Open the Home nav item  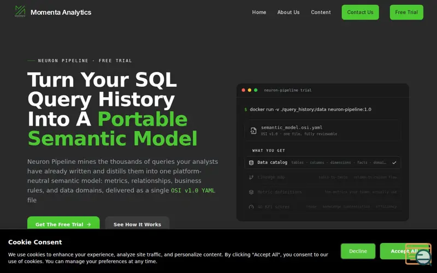point(259,12)
